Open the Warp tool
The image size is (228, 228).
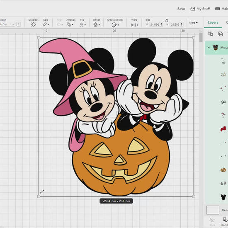pyautogui.click(x=133, y=25)
